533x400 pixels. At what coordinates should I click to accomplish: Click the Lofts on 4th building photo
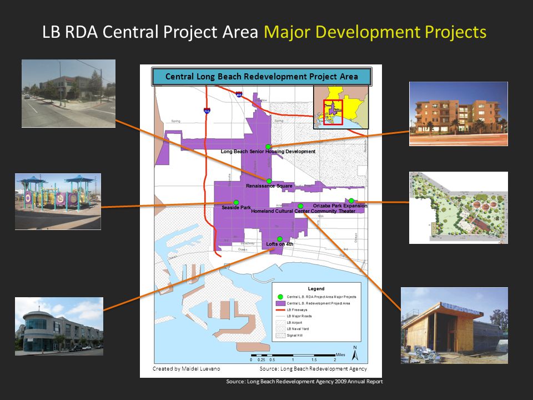click(59, 326)
